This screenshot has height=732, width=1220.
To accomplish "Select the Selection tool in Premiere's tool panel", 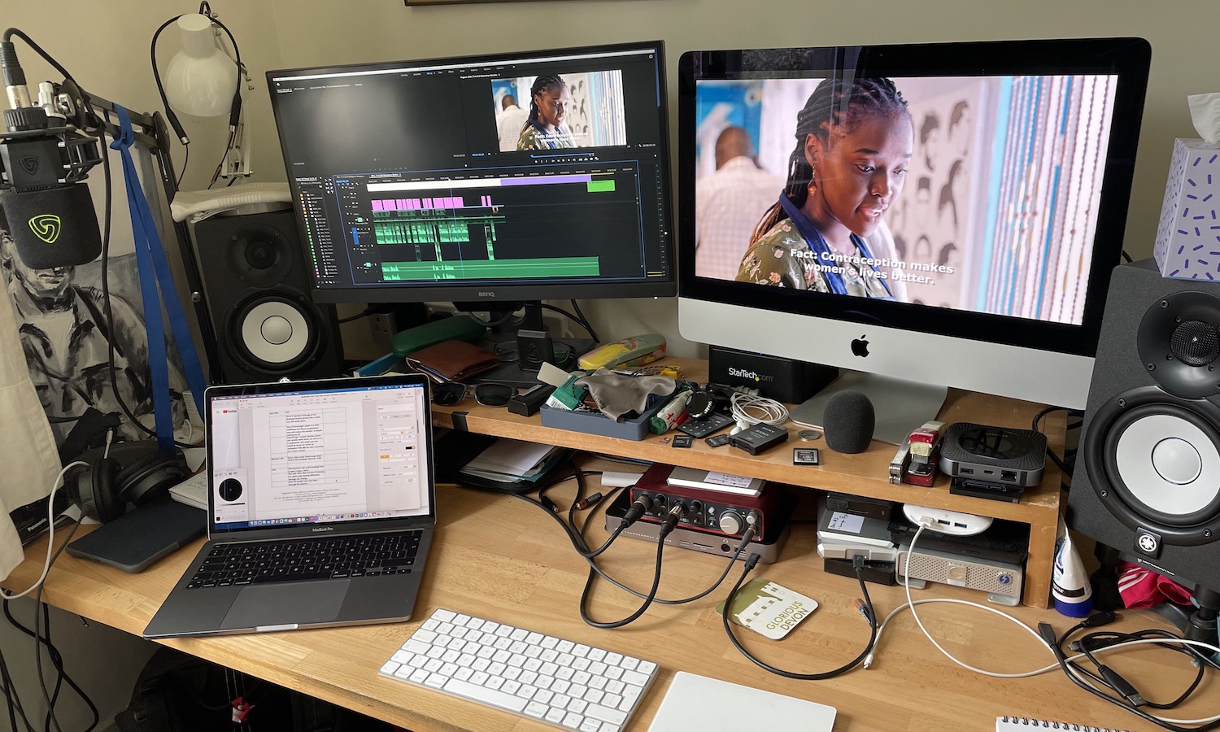I will [326, 180].
